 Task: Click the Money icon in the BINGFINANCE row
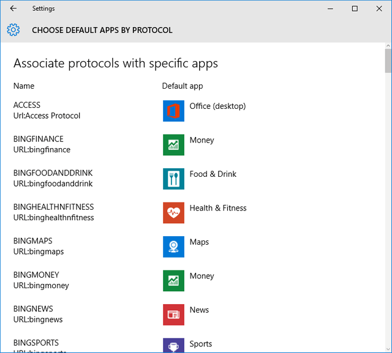tap(173, 145)
